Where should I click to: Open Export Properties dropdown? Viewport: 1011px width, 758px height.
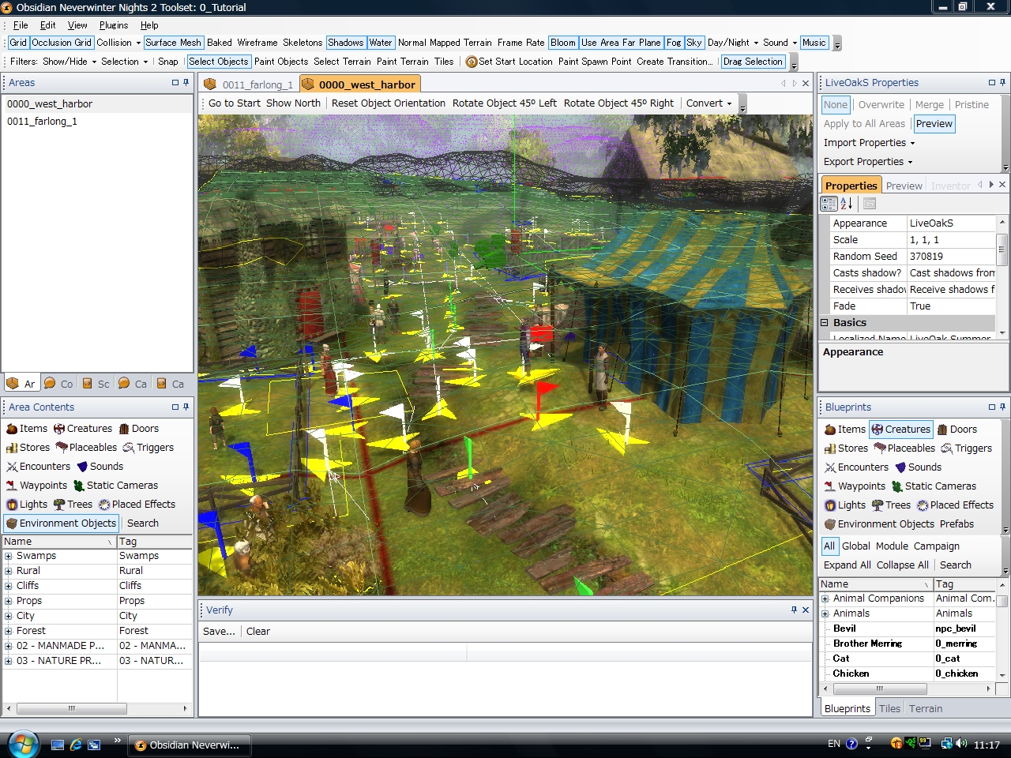pos(867,162)
